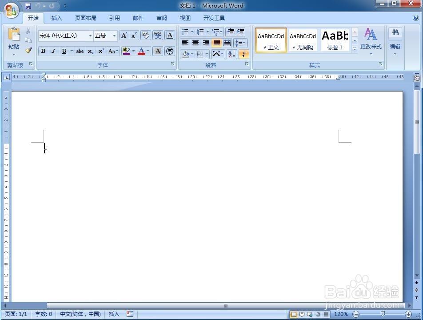The height and width of the screenshot is (320, 423).
Task: Sort text with the A-Z icon
Action: coord(232,54)
